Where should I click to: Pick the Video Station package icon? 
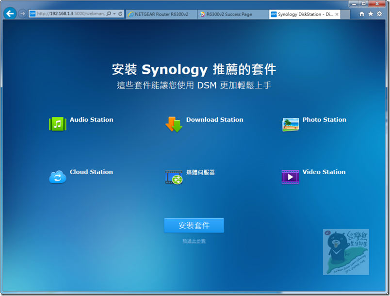[x=290, y=177]
